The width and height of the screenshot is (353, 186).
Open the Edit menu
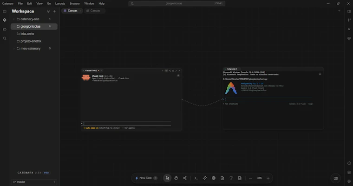coord(29,3)
